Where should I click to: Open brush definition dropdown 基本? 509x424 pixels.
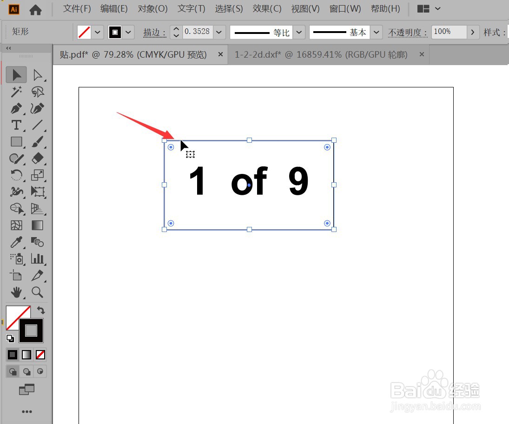click(376, 32)
